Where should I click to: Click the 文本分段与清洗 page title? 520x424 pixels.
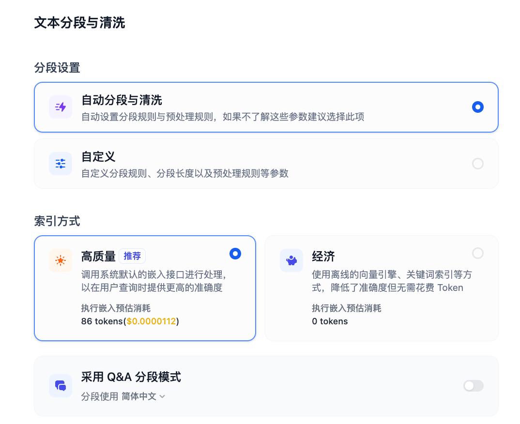79,22
